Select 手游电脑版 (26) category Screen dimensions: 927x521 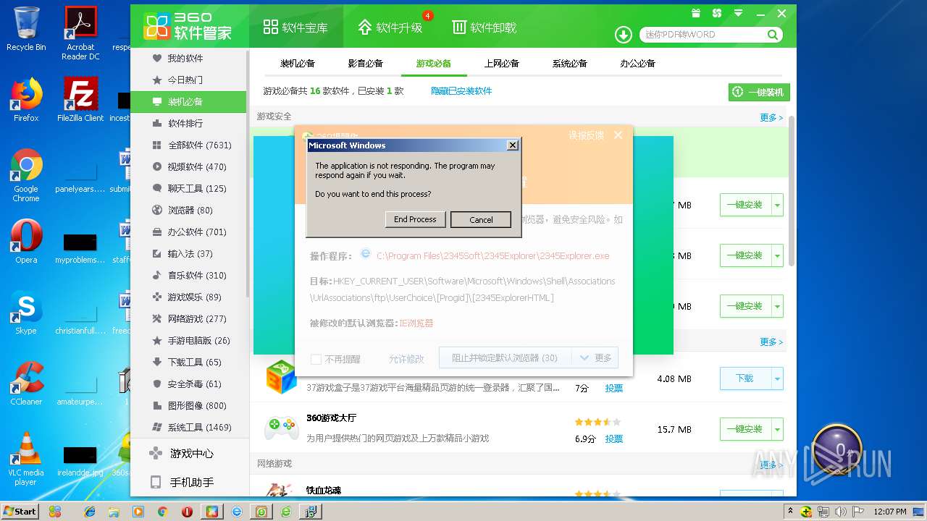(188, 340)
